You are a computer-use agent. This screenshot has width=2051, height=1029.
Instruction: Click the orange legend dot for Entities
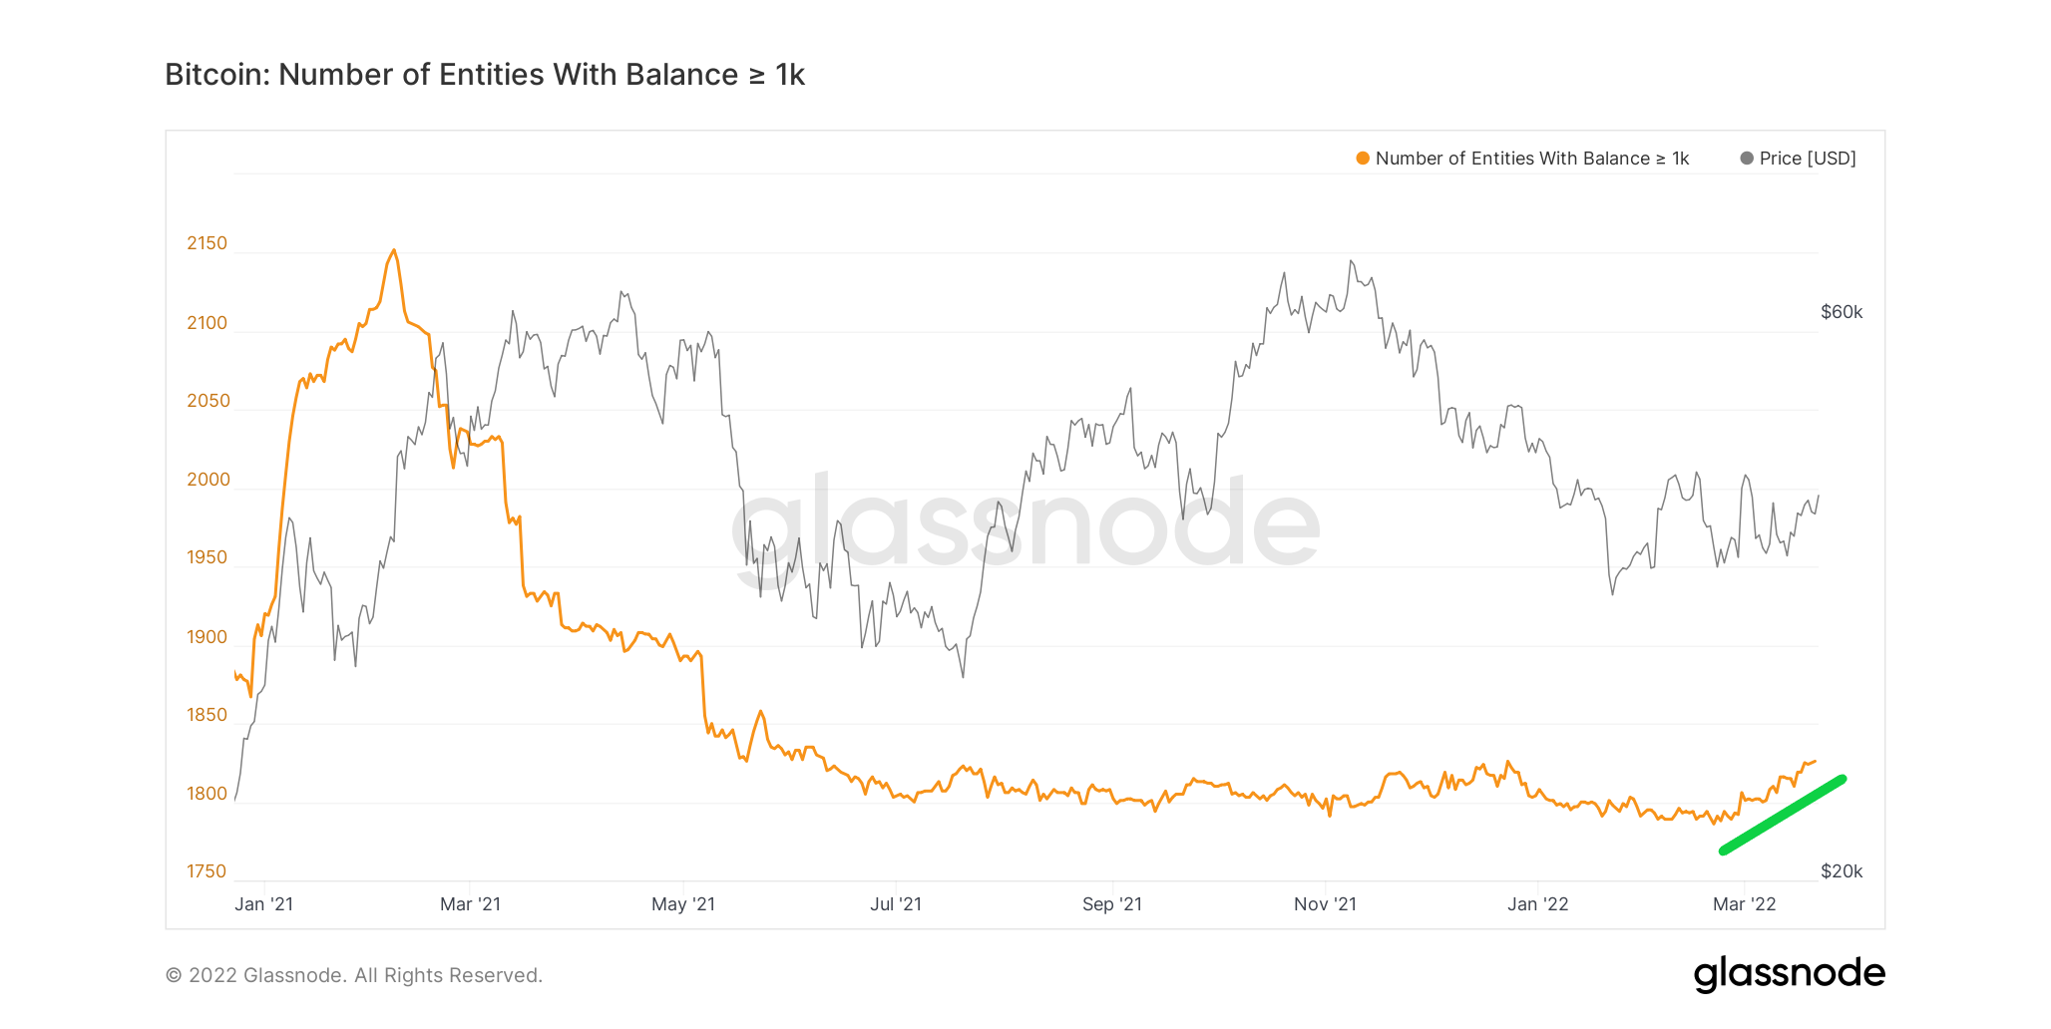pos(1363,159)
